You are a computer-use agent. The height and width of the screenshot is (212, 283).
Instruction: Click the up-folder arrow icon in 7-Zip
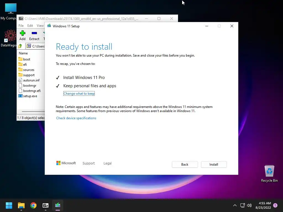click(20, 46)
